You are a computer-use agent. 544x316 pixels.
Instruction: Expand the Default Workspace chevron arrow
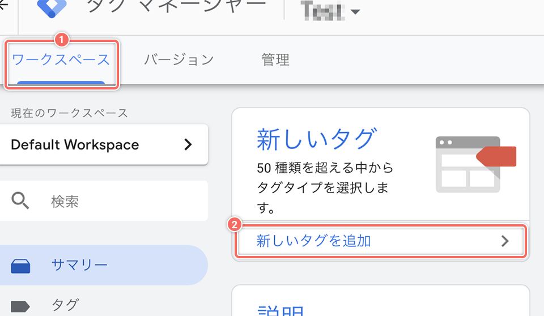click(188, 144)
